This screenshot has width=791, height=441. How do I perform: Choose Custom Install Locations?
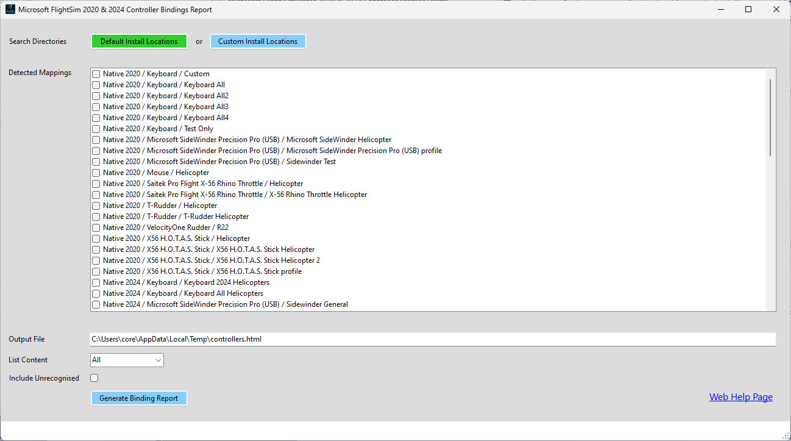258,41
